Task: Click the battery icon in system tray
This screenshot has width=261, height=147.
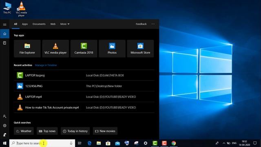Action: pyautogui.click(x=228, y=143)
